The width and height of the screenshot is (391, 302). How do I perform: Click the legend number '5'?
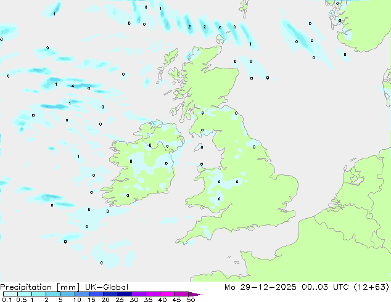60,300
